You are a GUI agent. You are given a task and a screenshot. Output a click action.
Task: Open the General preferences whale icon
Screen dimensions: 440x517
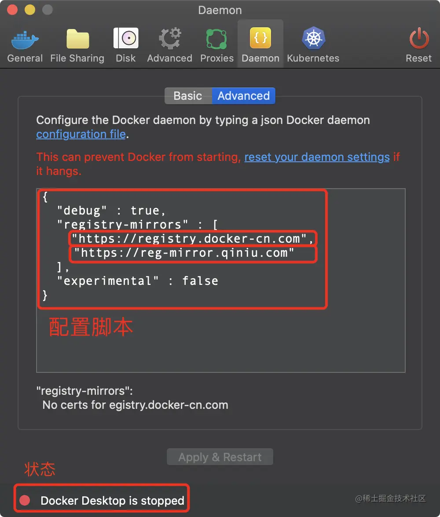25,39
